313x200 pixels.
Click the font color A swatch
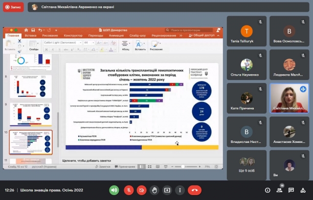pos(111,50)
